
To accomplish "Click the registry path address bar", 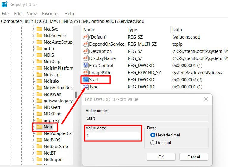I will (x=114, y=21).
